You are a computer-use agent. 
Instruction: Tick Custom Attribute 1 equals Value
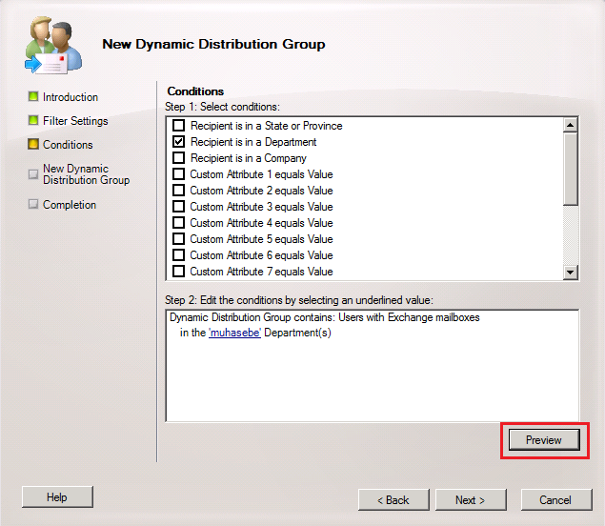tap(178, 174)
